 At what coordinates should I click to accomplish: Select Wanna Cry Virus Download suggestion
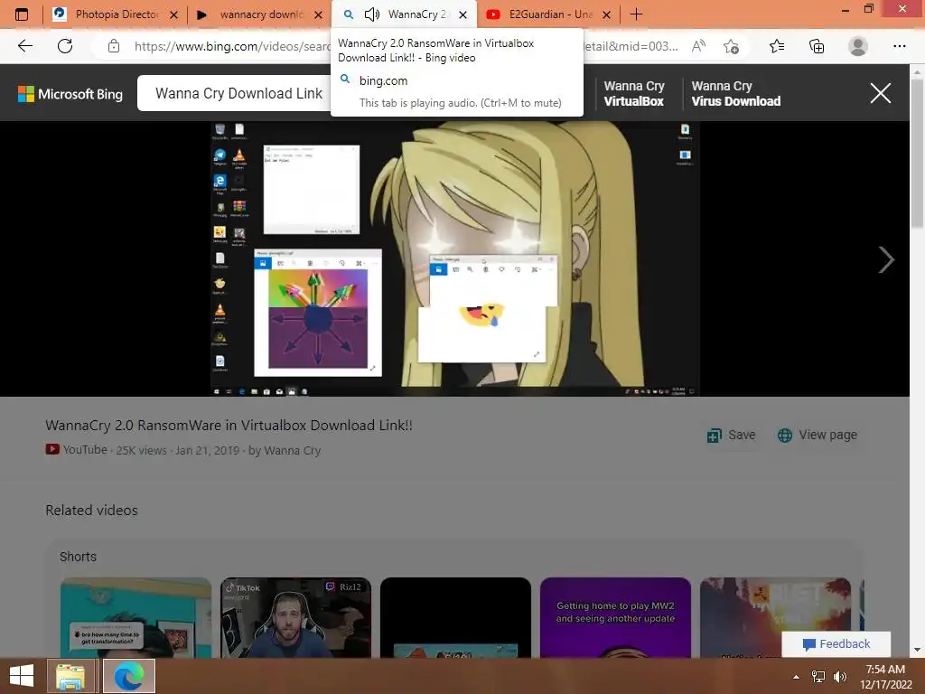pyautogui.click(x=735, y=93)
